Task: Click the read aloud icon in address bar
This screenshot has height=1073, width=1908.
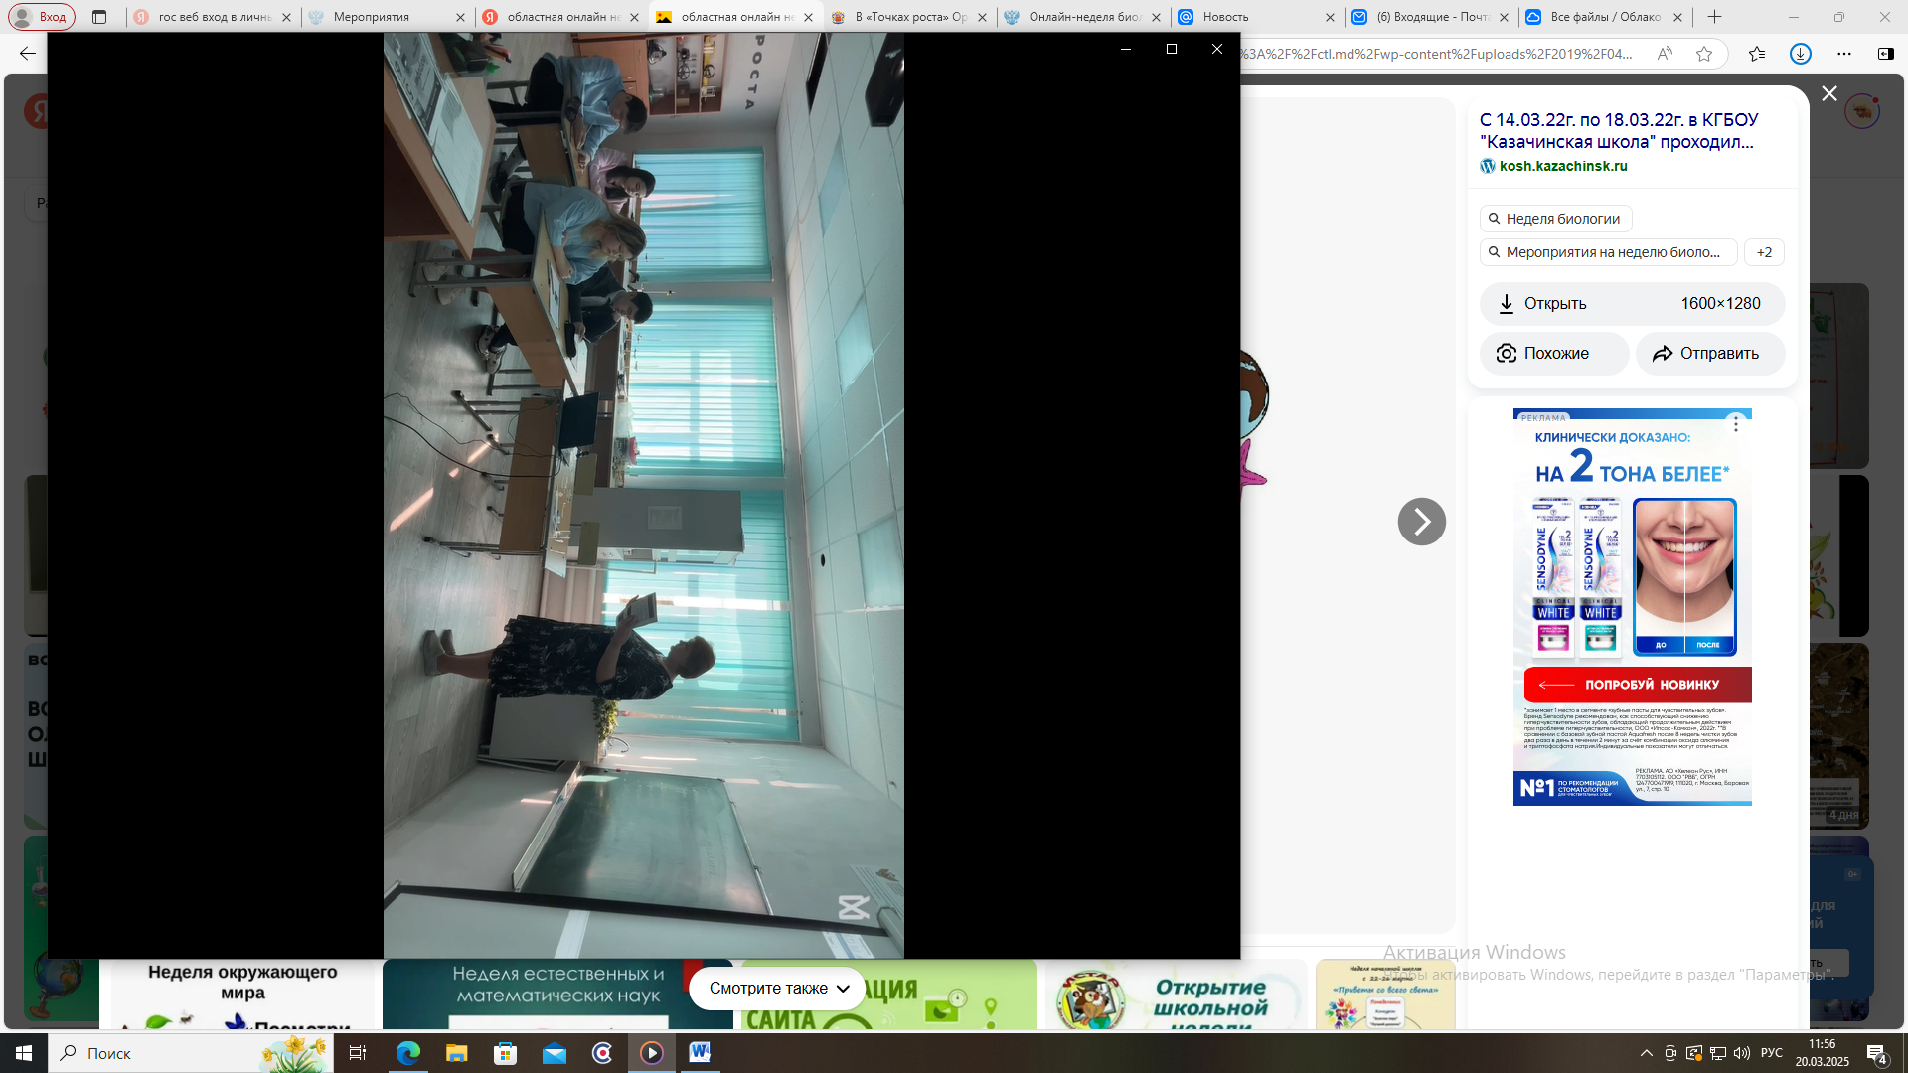Action: tap(1665, 54)
